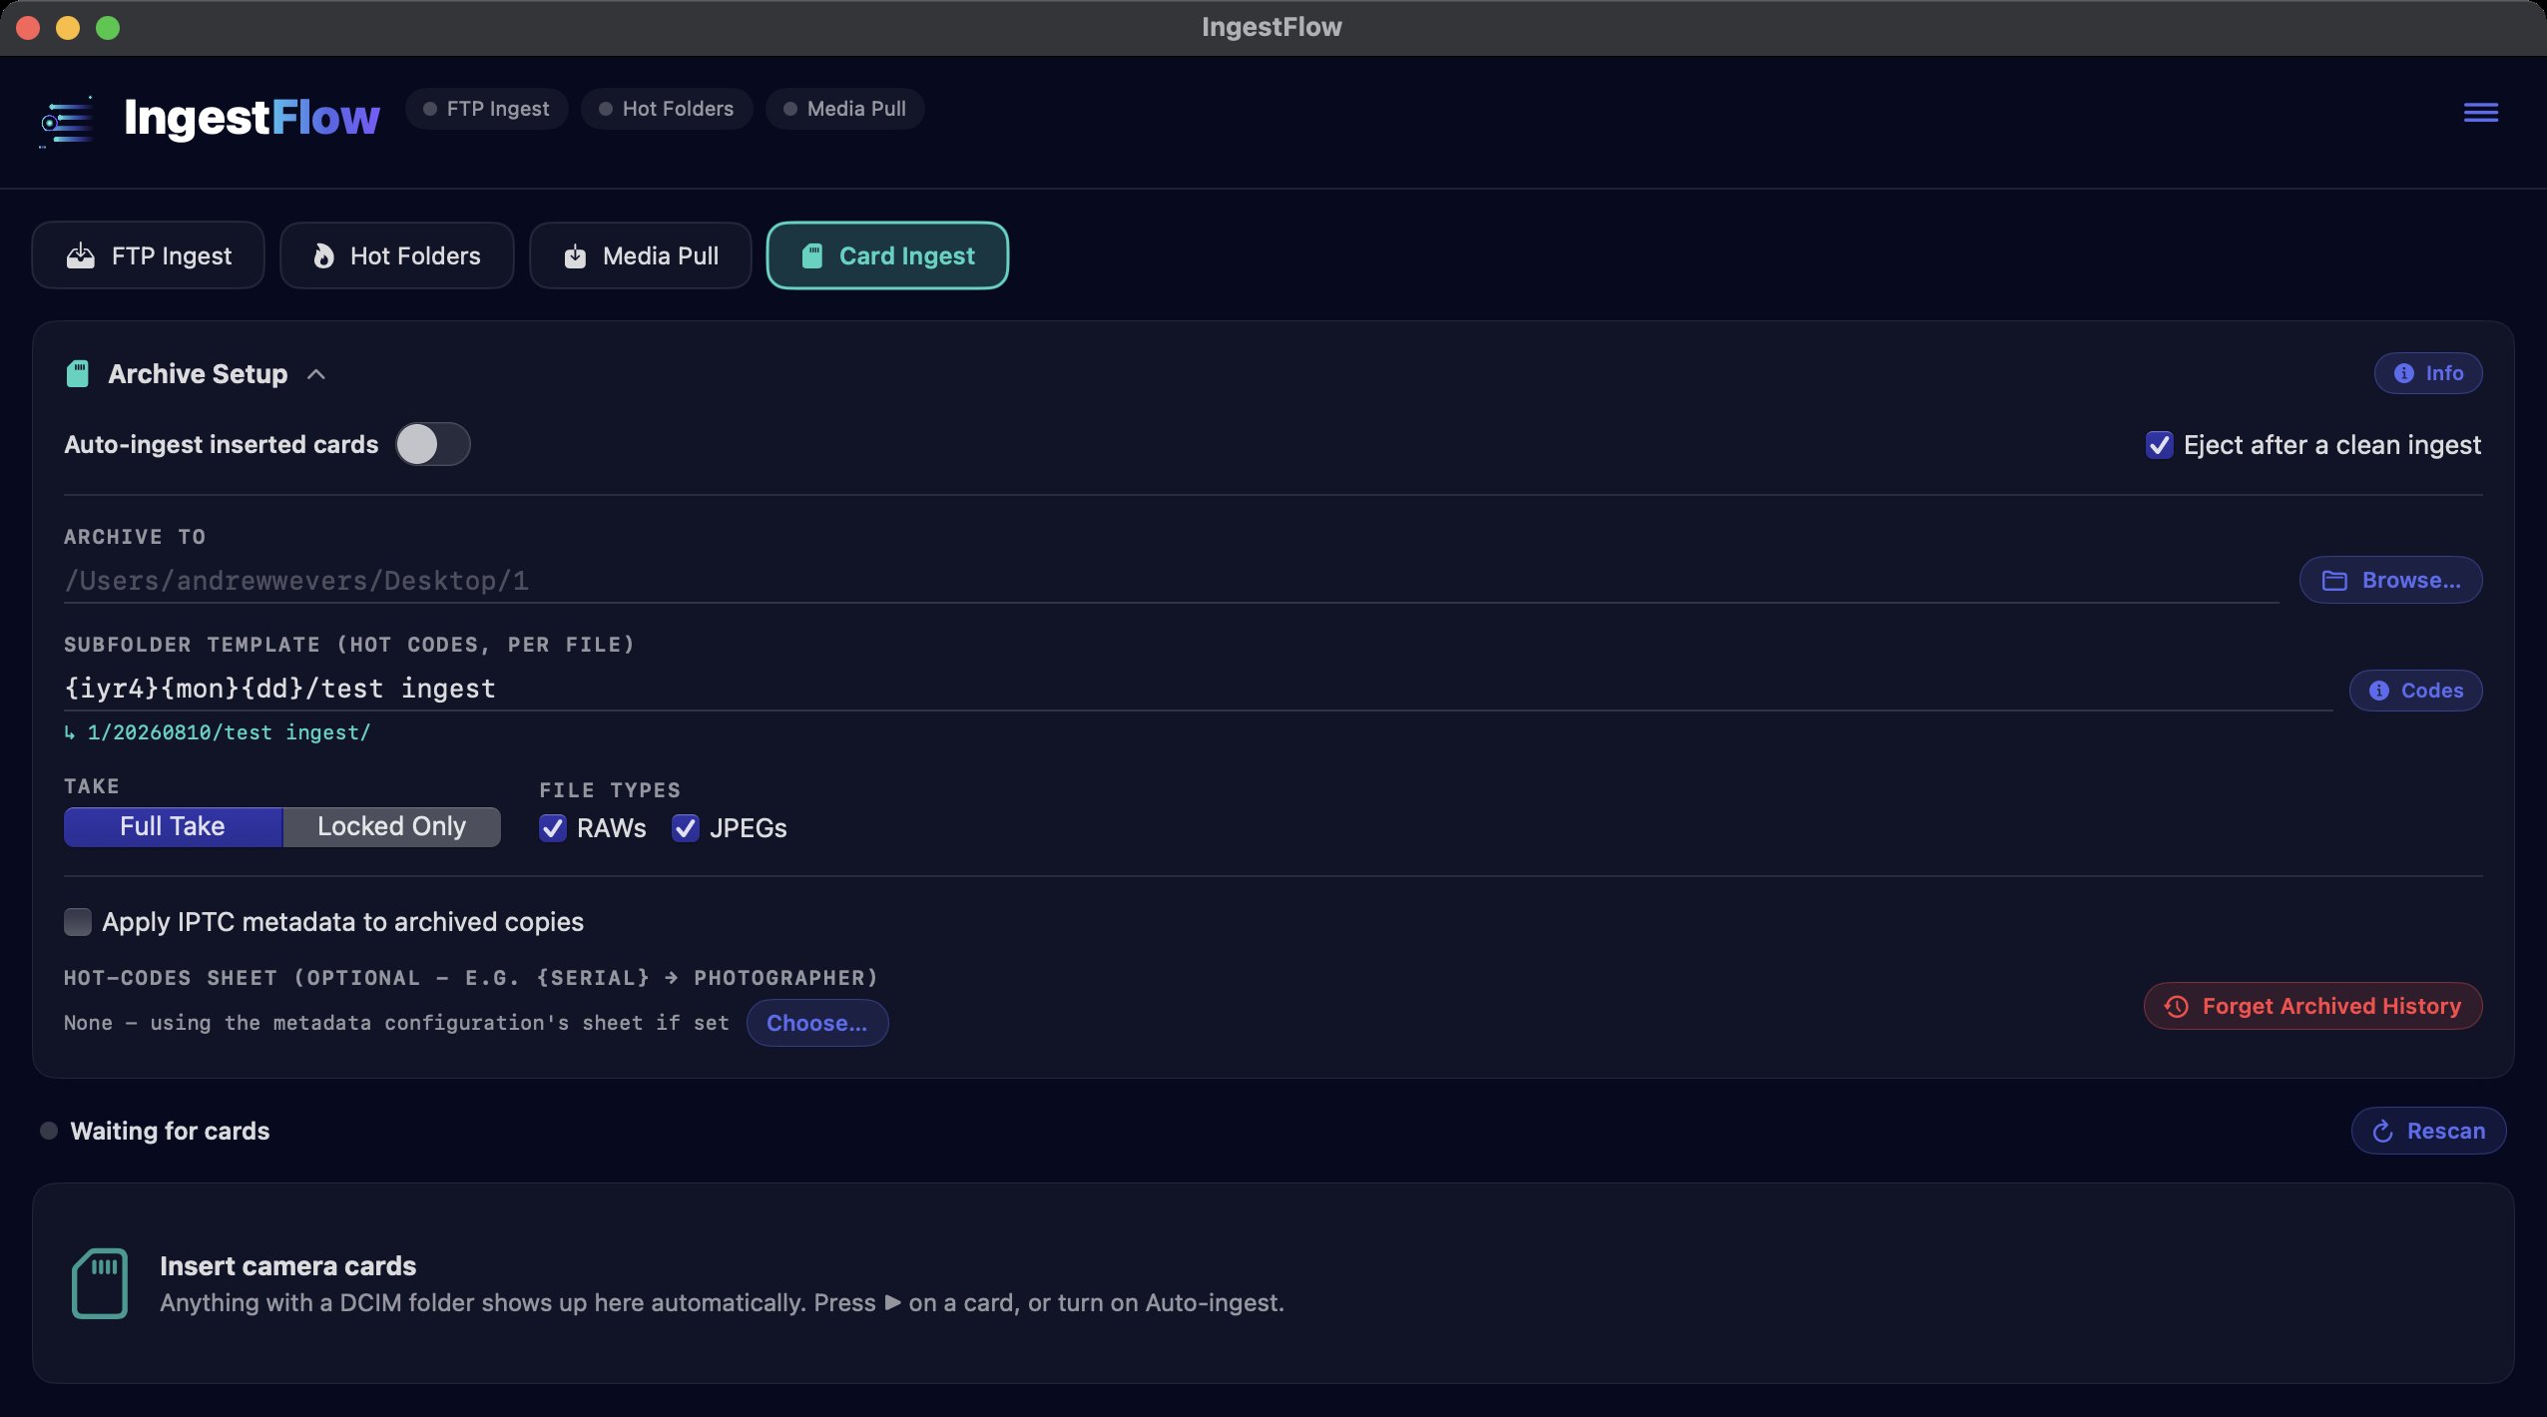
Task: Uncheck the JPEGs file type
Action: (685, 828)
